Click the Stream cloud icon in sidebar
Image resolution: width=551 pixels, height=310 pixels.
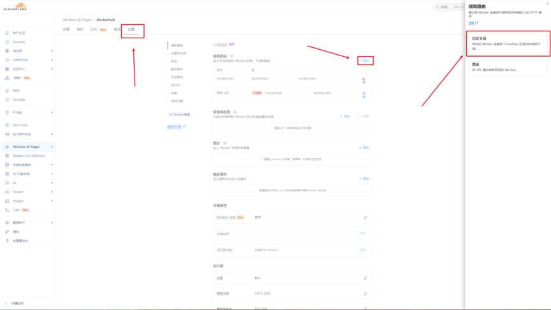[x=7, y=192]
